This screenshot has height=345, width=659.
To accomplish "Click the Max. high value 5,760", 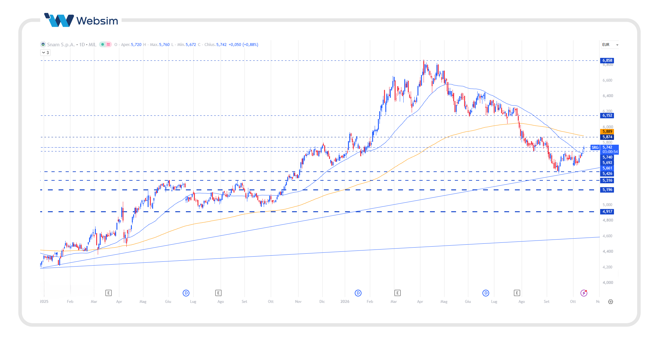I will 164,45.
